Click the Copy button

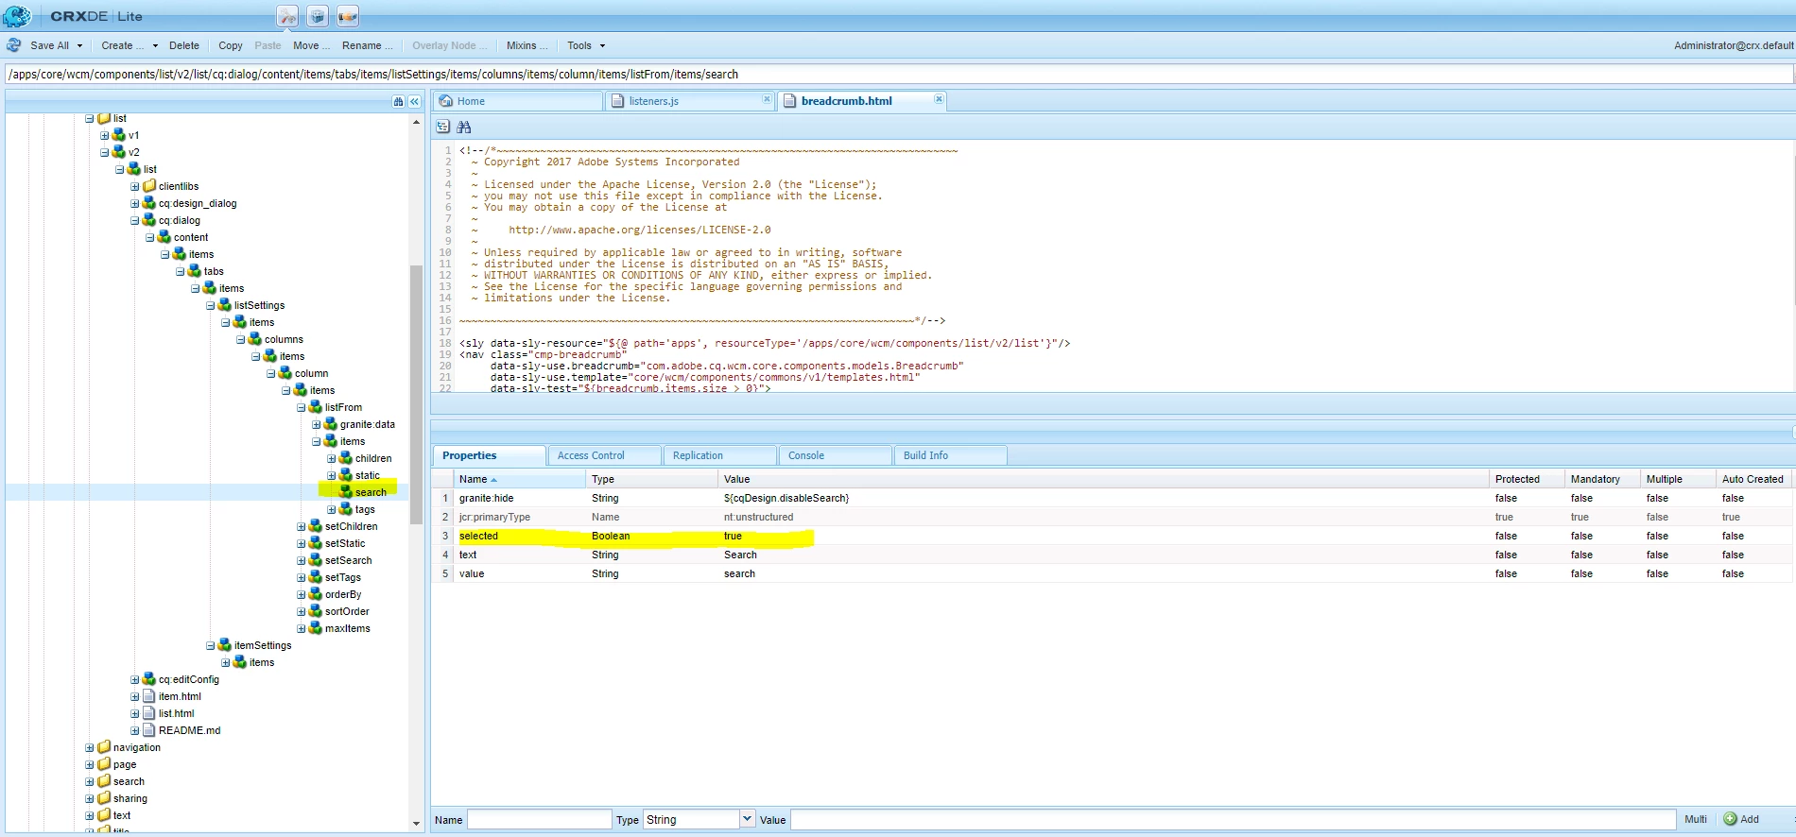pyautogui.click(x=231, y=45)
